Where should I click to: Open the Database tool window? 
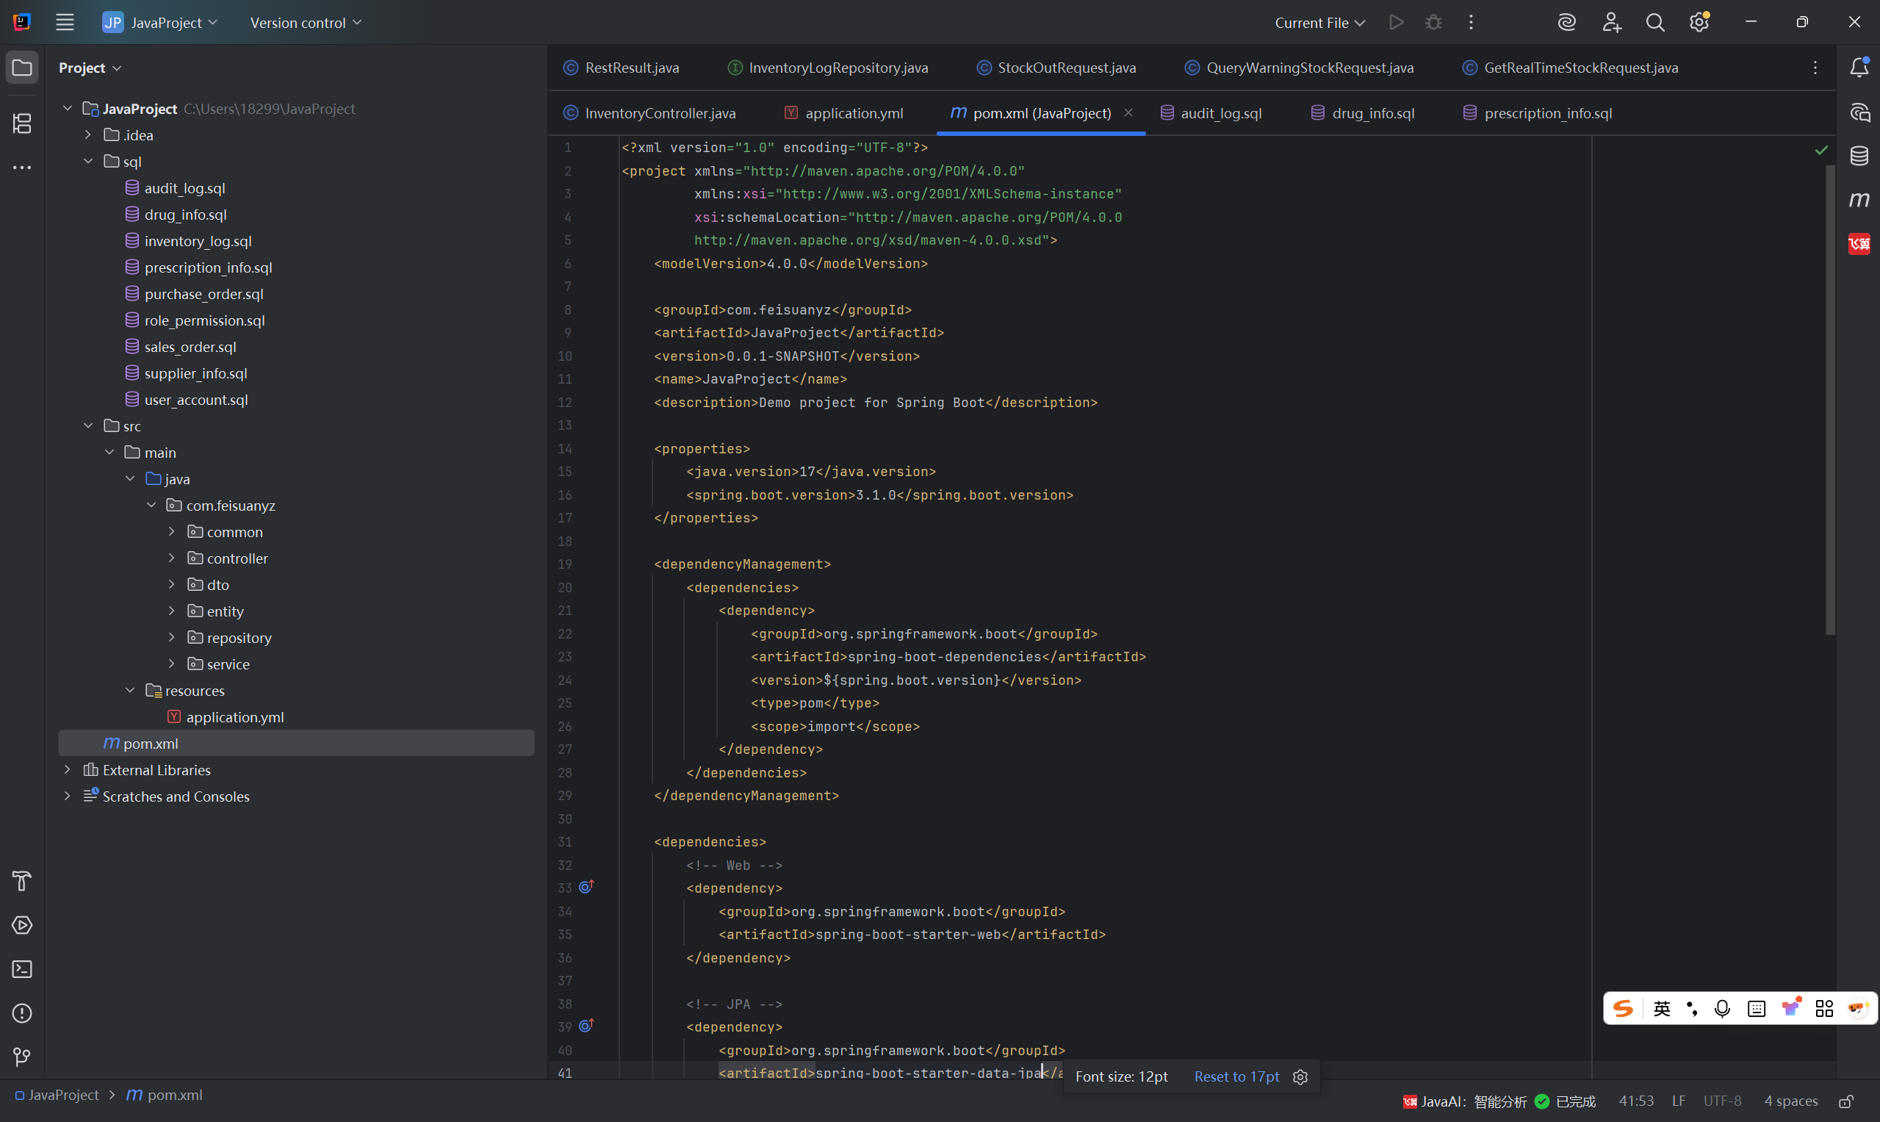pos(1859,156)
